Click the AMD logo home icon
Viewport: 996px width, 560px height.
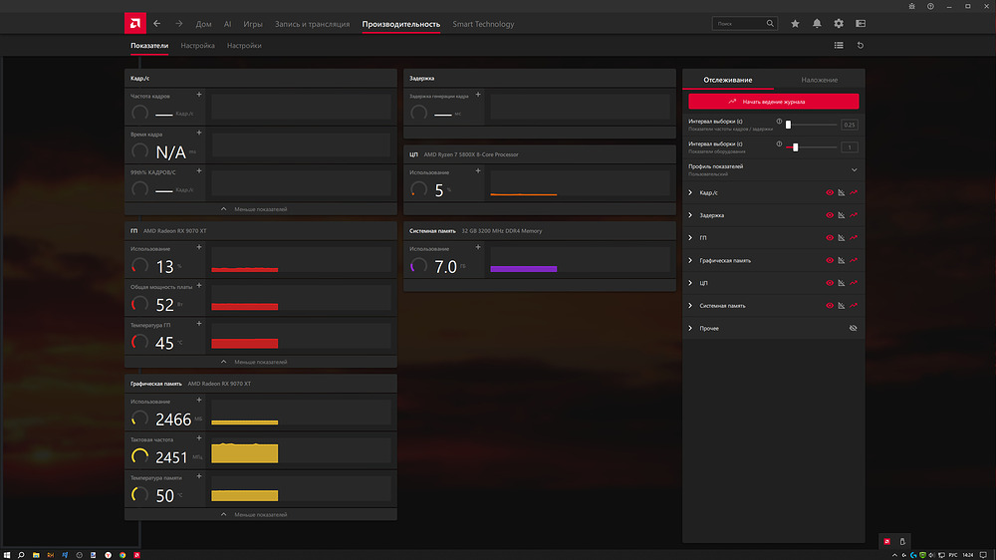click(135, 24)
